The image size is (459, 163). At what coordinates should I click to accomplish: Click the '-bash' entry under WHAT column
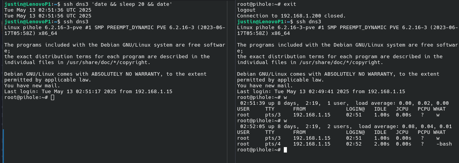click(444, 144)
